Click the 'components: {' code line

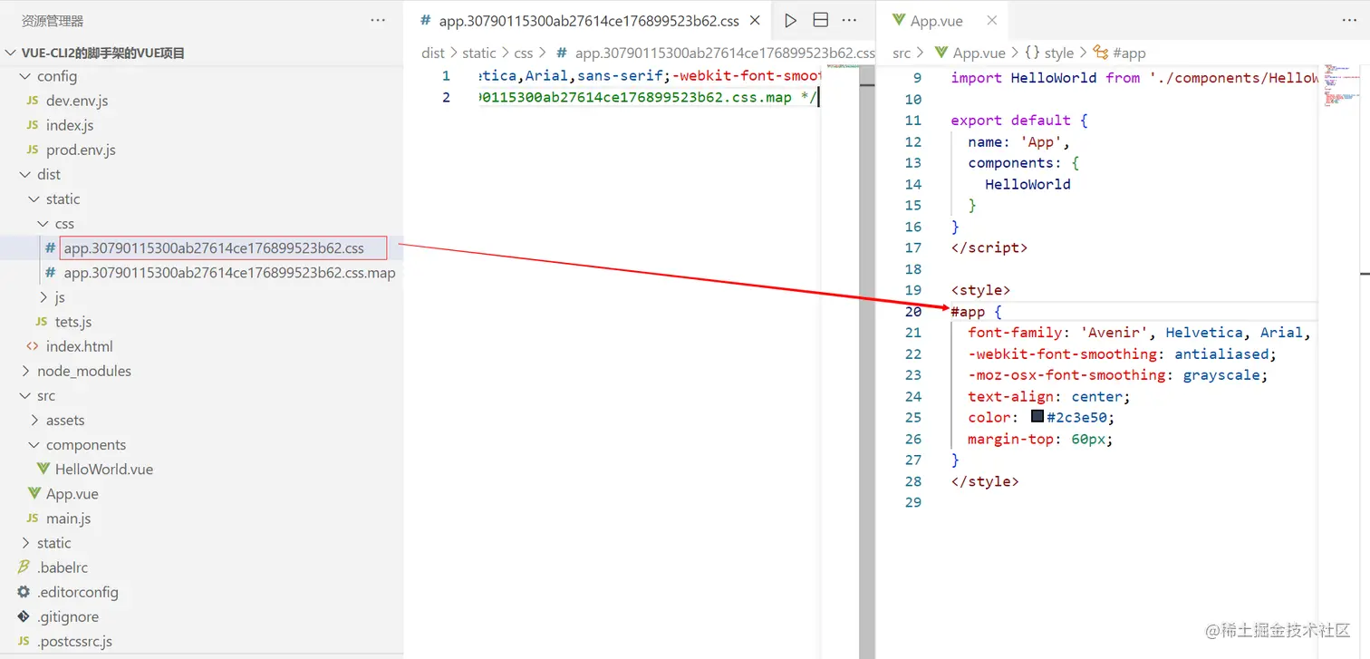coord(1024,163)
